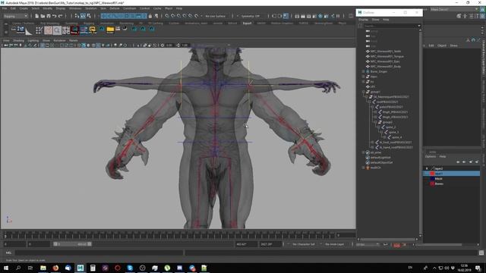
Task: Select the NPC_Werewolf01_Tongue mesh in Outliner
Action: 387,56
